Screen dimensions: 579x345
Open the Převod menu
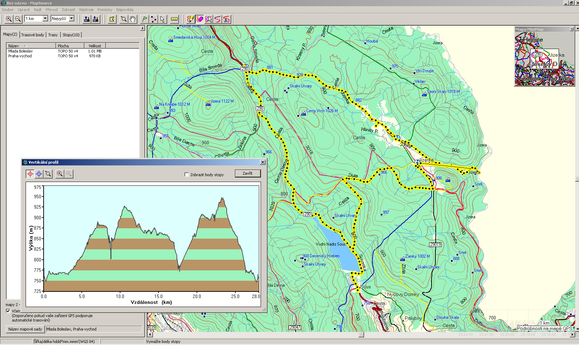pos(52,10)
